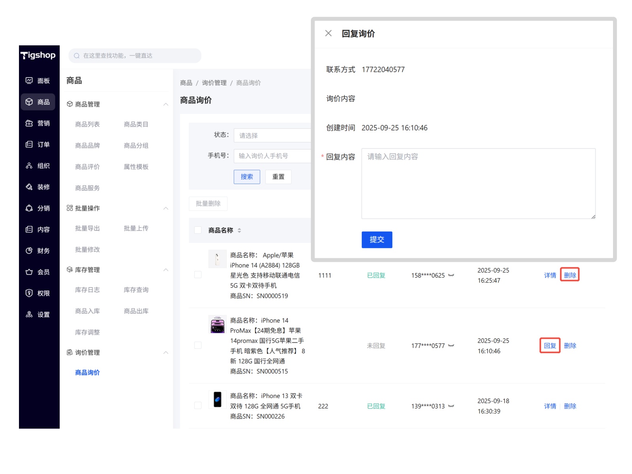
Task: Open the 财务 finance icon
Action: click(29, 251)
